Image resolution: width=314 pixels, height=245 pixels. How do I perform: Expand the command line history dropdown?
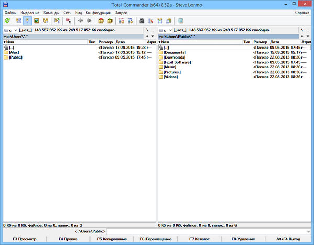tap(308, 231)
